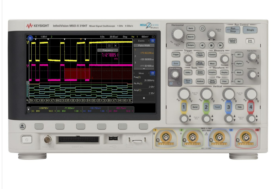
Task: Tap the blue main menu icon on screen
Action: click(x=30, y=38)
